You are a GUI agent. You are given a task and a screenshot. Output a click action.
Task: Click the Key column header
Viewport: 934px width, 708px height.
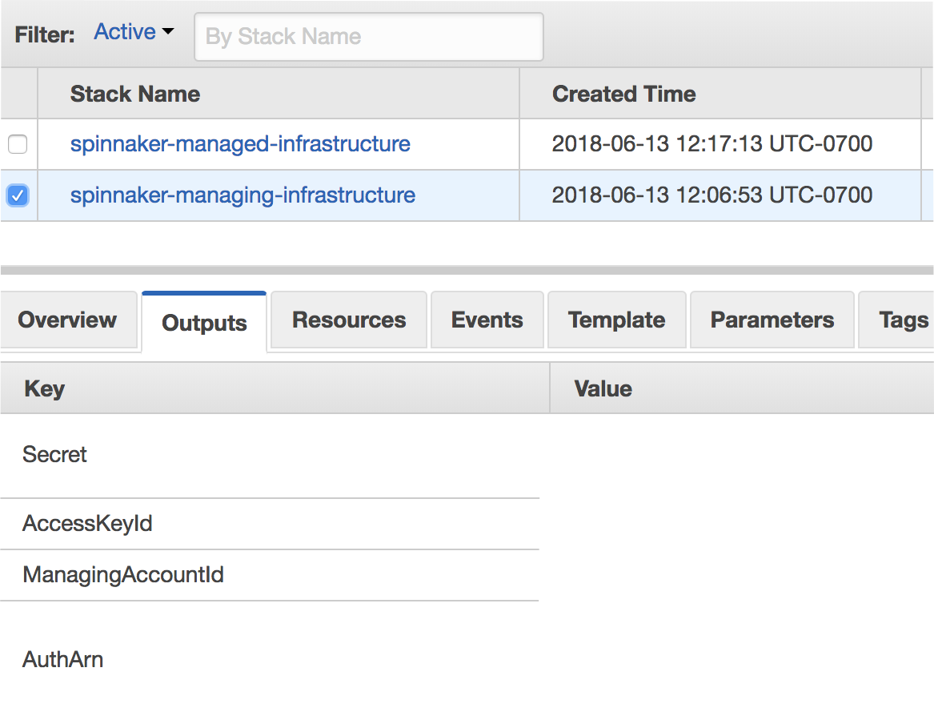44,388
